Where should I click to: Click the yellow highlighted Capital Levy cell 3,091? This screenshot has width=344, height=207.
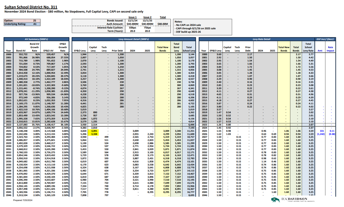(x=93, y=131)
